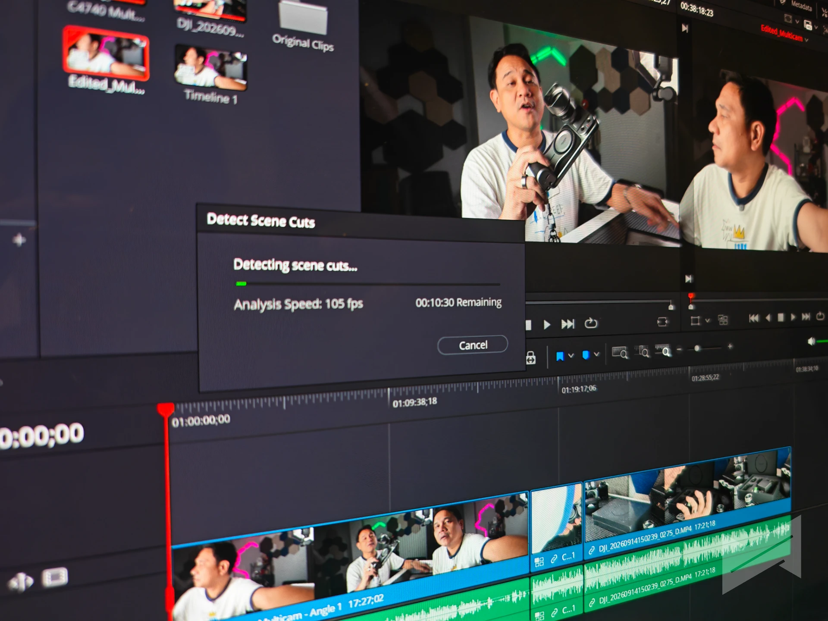
Task: Open the marker color dropdown
Action: click(596, 354)
